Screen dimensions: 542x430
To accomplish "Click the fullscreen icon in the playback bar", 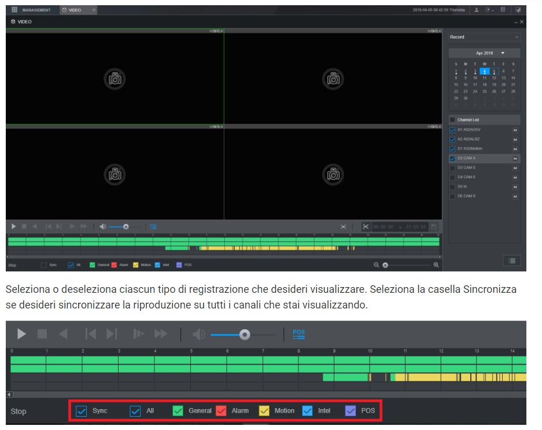I will click(x=343, y=227).
